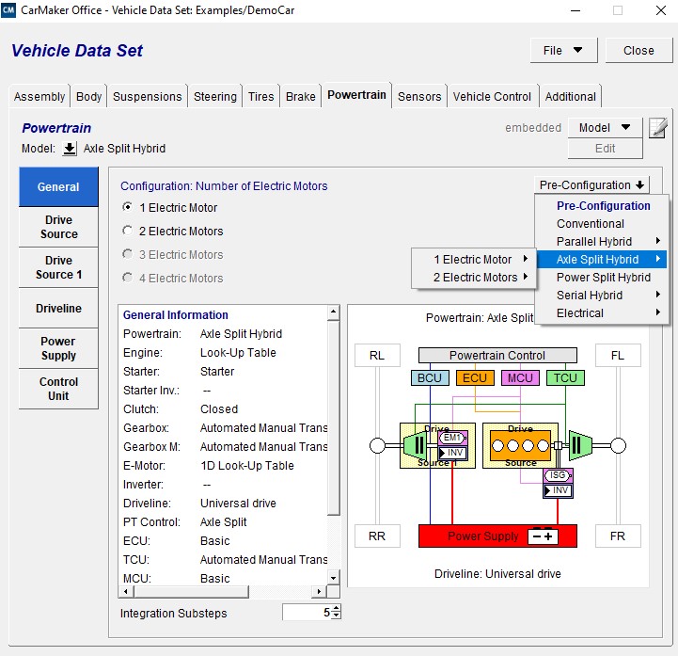The width and height of the screenshot is (678, 656).
Task: Select 1 Electric Motor radio button
Action: pos(128,207)
